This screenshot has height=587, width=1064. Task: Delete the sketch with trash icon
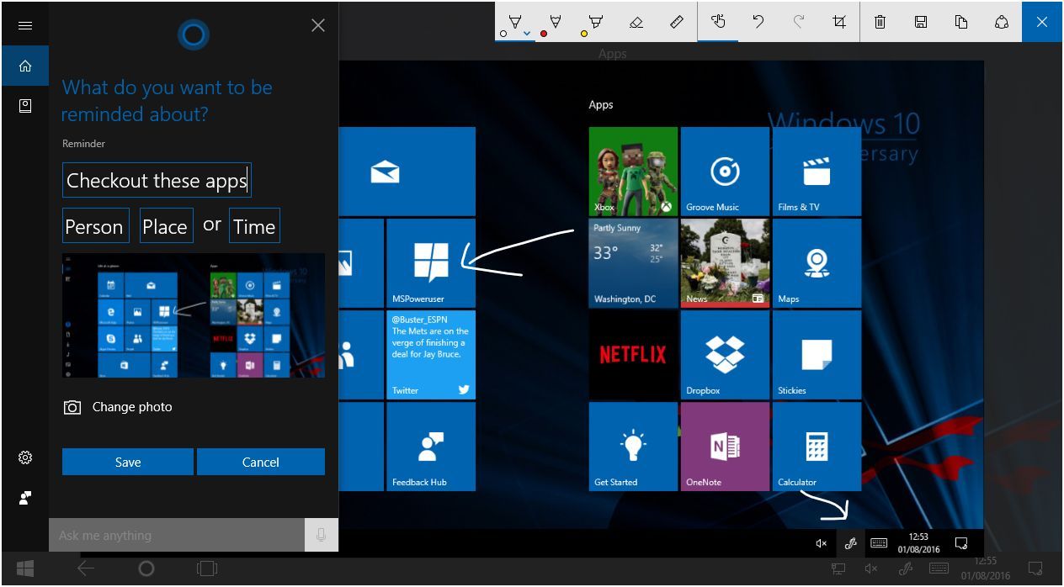880,22
